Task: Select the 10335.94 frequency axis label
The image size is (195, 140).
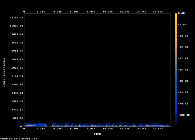Action: click(16, 26)
